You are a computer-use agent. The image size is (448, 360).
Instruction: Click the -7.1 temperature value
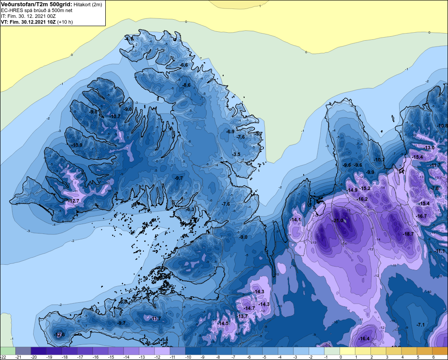[421, 325]
